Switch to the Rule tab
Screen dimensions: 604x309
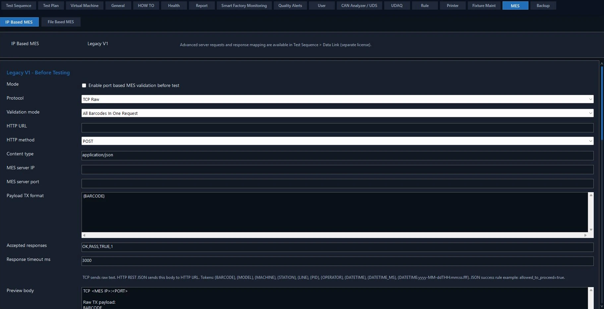pos(425,6)
